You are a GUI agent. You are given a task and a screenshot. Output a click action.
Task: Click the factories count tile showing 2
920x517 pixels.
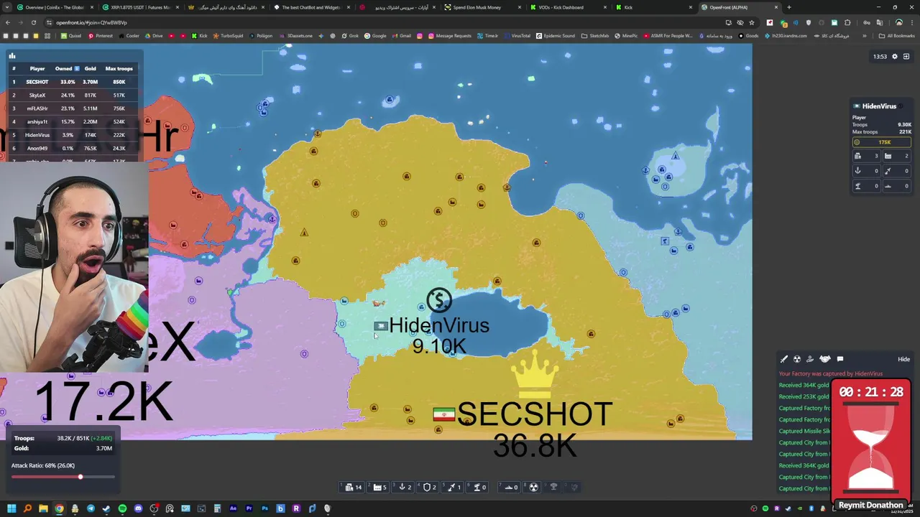click(x=897, y=156)
